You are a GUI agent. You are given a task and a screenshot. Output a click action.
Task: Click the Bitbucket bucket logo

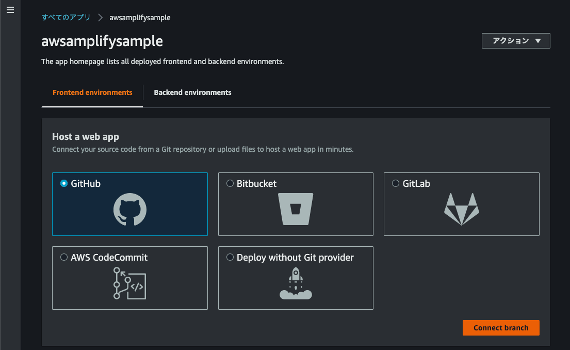[x=296, y=209]
